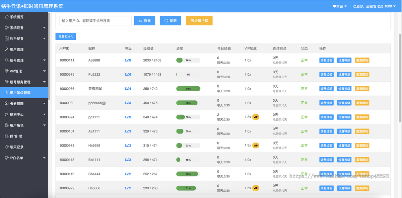The width and height of the screenshot is (402, 198).
Task: Click experience value 252 / 267
Action: 150,174
